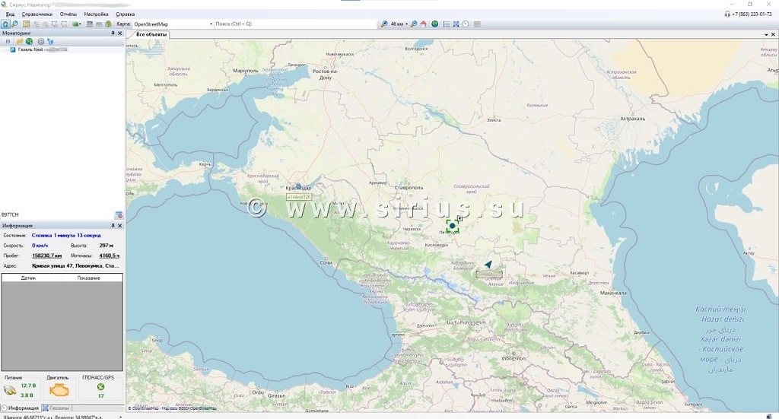Open the Карта OpenStreetMap dropdown
The width and height of the screenshot is (779, 419).
pos(211,24)
